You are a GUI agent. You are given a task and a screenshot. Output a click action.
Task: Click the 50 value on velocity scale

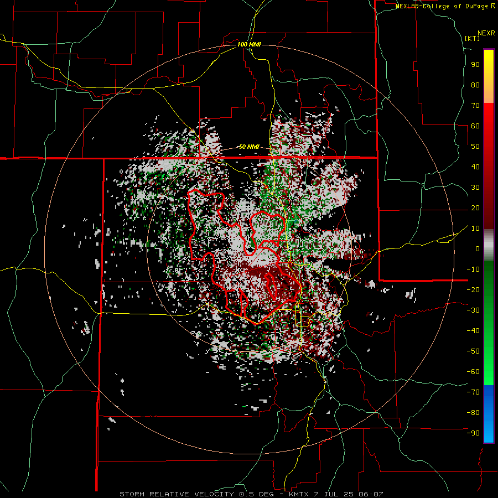(475, 147)
